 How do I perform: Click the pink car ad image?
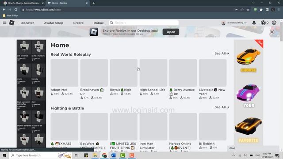(249, 92)
